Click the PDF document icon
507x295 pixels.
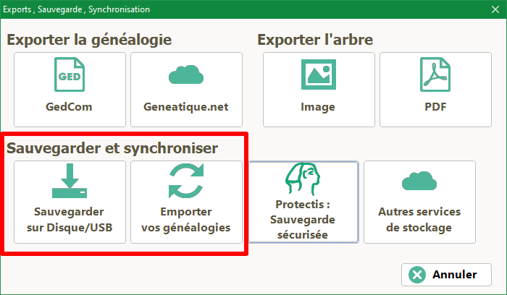pyautogui.click(x=435, y=74)
